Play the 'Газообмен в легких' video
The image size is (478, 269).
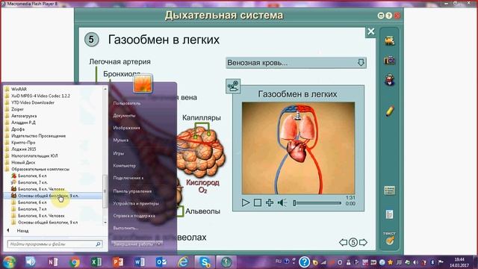(x=246, y=202)
